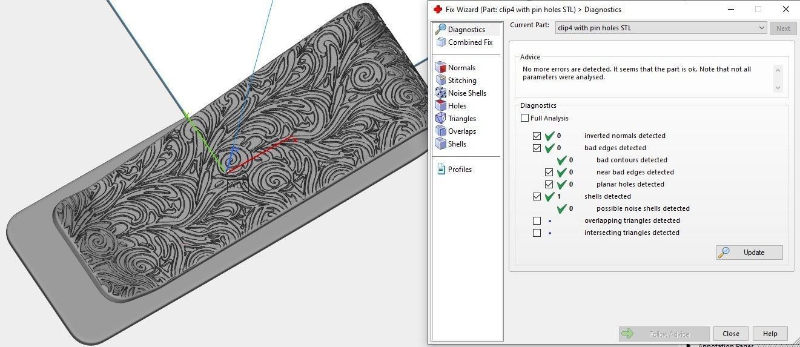Click the Normals cube icon
800x347 pixels.
441,68
